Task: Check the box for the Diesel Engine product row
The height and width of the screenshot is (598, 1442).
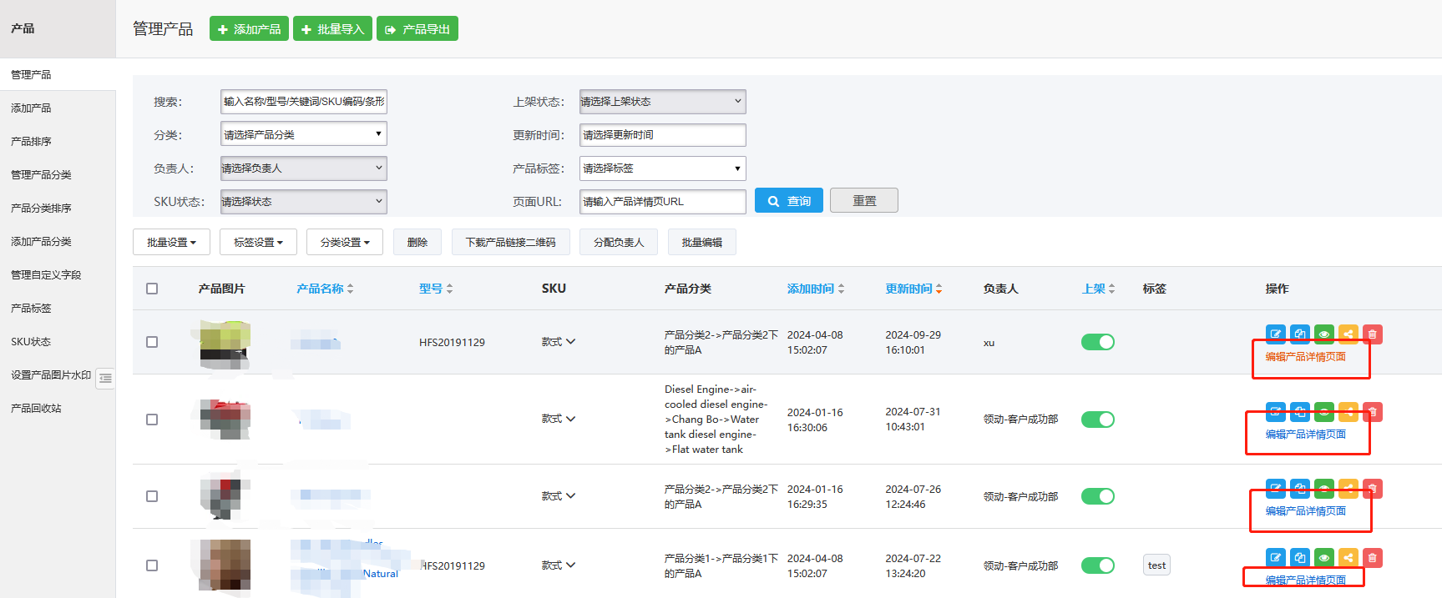Action: pos(152,420)
